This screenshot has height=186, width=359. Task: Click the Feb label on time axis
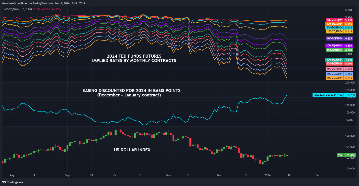click(318, 175)
